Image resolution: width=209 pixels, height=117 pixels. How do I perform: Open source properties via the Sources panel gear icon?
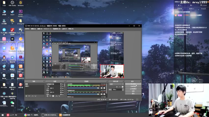click(x=53, y=96)
